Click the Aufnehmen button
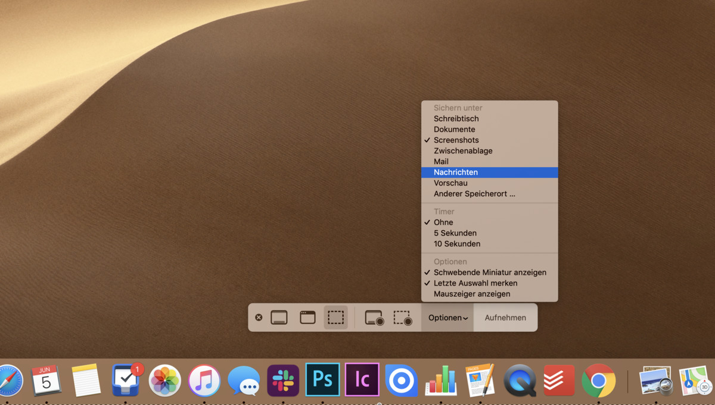This screenshot has height=405, width=715. click(x=505, y=318)
